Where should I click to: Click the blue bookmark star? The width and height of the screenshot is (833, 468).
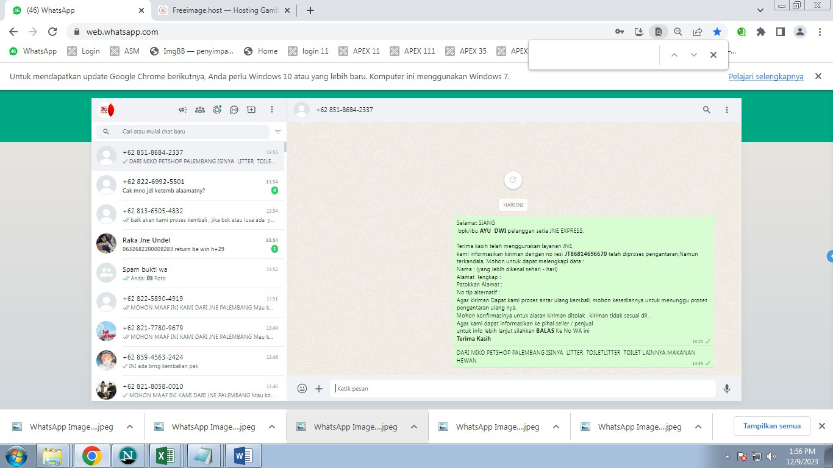[717, 32]
